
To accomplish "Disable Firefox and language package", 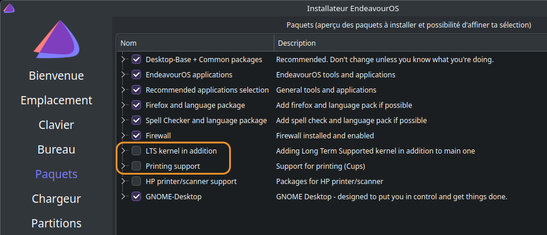I will pos(136,105).
